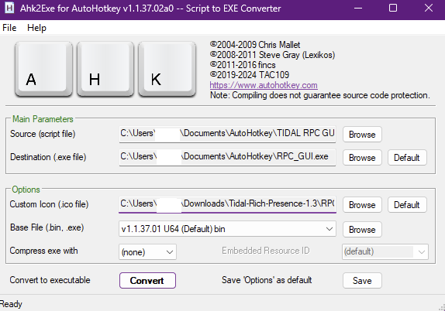445x311 pixels.
Task: Click the 'Destination (.exe file)' label
Action: point(48,157)
